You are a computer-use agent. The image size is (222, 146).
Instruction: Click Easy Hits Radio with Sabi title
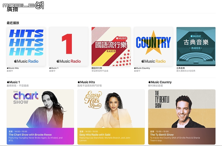pos(95,135)
